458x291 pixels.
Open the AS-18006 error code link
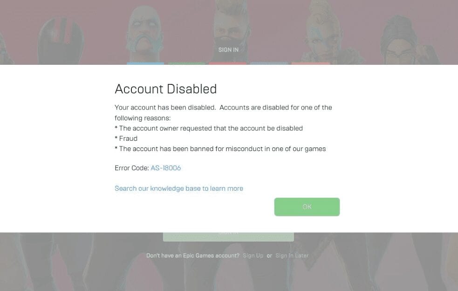coord(165,168)
